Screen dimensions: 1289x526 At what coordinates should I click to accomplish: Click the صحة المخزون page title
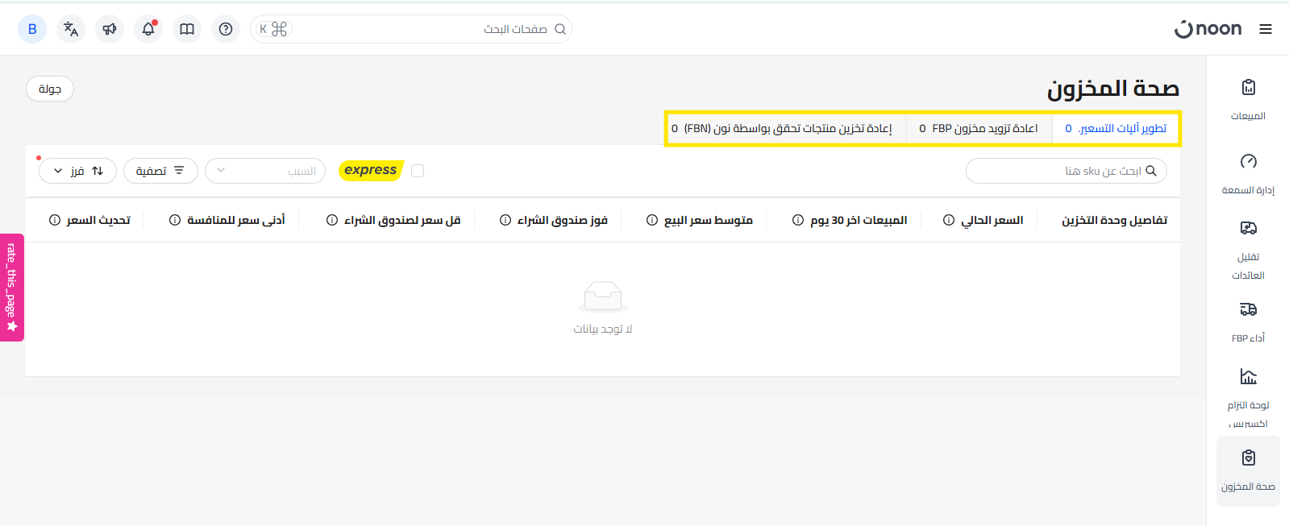tap(1113, 89)
